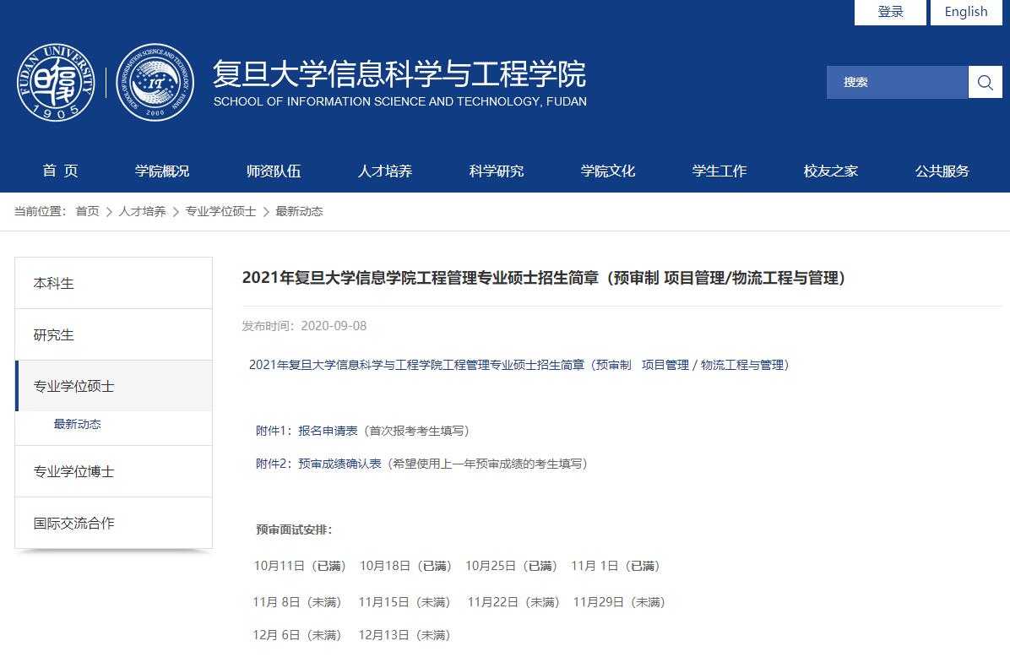Download the 报名申请表 attachment

tap(328, 431)
